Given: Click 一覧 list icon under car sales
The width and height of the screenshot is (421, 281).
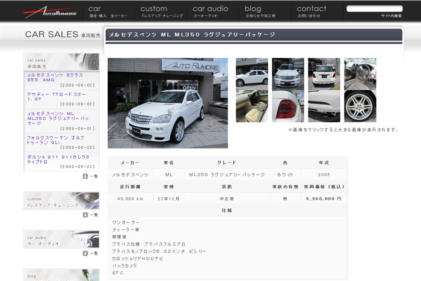Looking at the screenshot, I should click(90, 176).
